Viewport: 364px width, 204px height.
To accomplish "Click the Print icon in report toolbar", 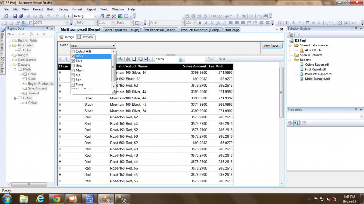I will click(x=128, y=59).
